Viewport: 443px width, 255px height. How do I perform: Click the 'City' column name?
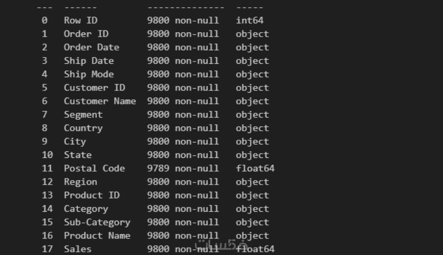pyautogui.click(x=75, y=141)
